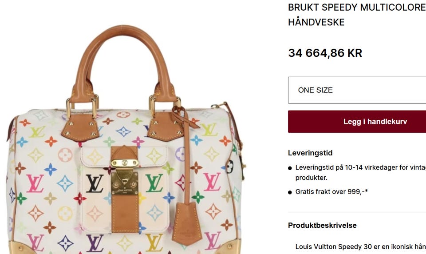This screenshot has width=426, height=254.
Task: Click the product title BRUKT SPEEDY MULTICOLORE
Action: pyautogui.click(x=357, y=8)
